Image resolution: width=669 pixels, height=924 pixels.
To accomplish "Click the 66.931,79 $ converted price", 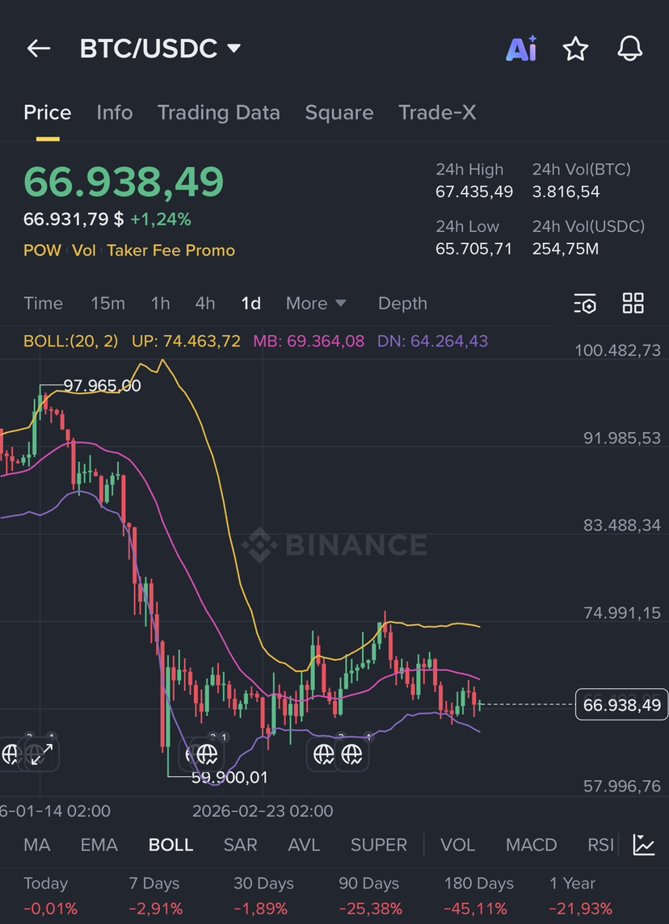I will (x=74, y=220).
